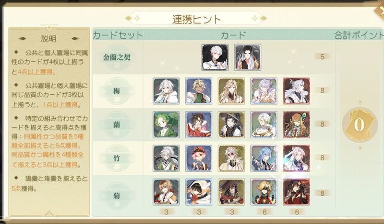
Task: Click the green-haired boy card in 蘭 row
Action: (x=166, y=124)
